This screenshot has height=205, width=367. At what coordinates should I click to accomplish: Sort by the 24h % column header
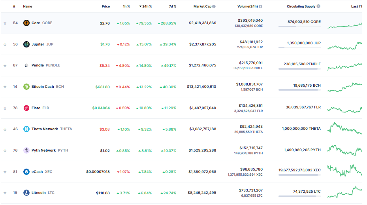click(145, 7)
